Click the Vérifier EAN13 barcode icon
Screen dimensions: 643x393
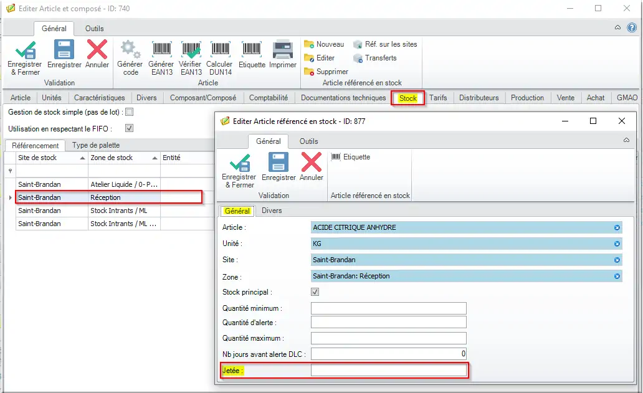pyautogui.click(x=191, y=50)
